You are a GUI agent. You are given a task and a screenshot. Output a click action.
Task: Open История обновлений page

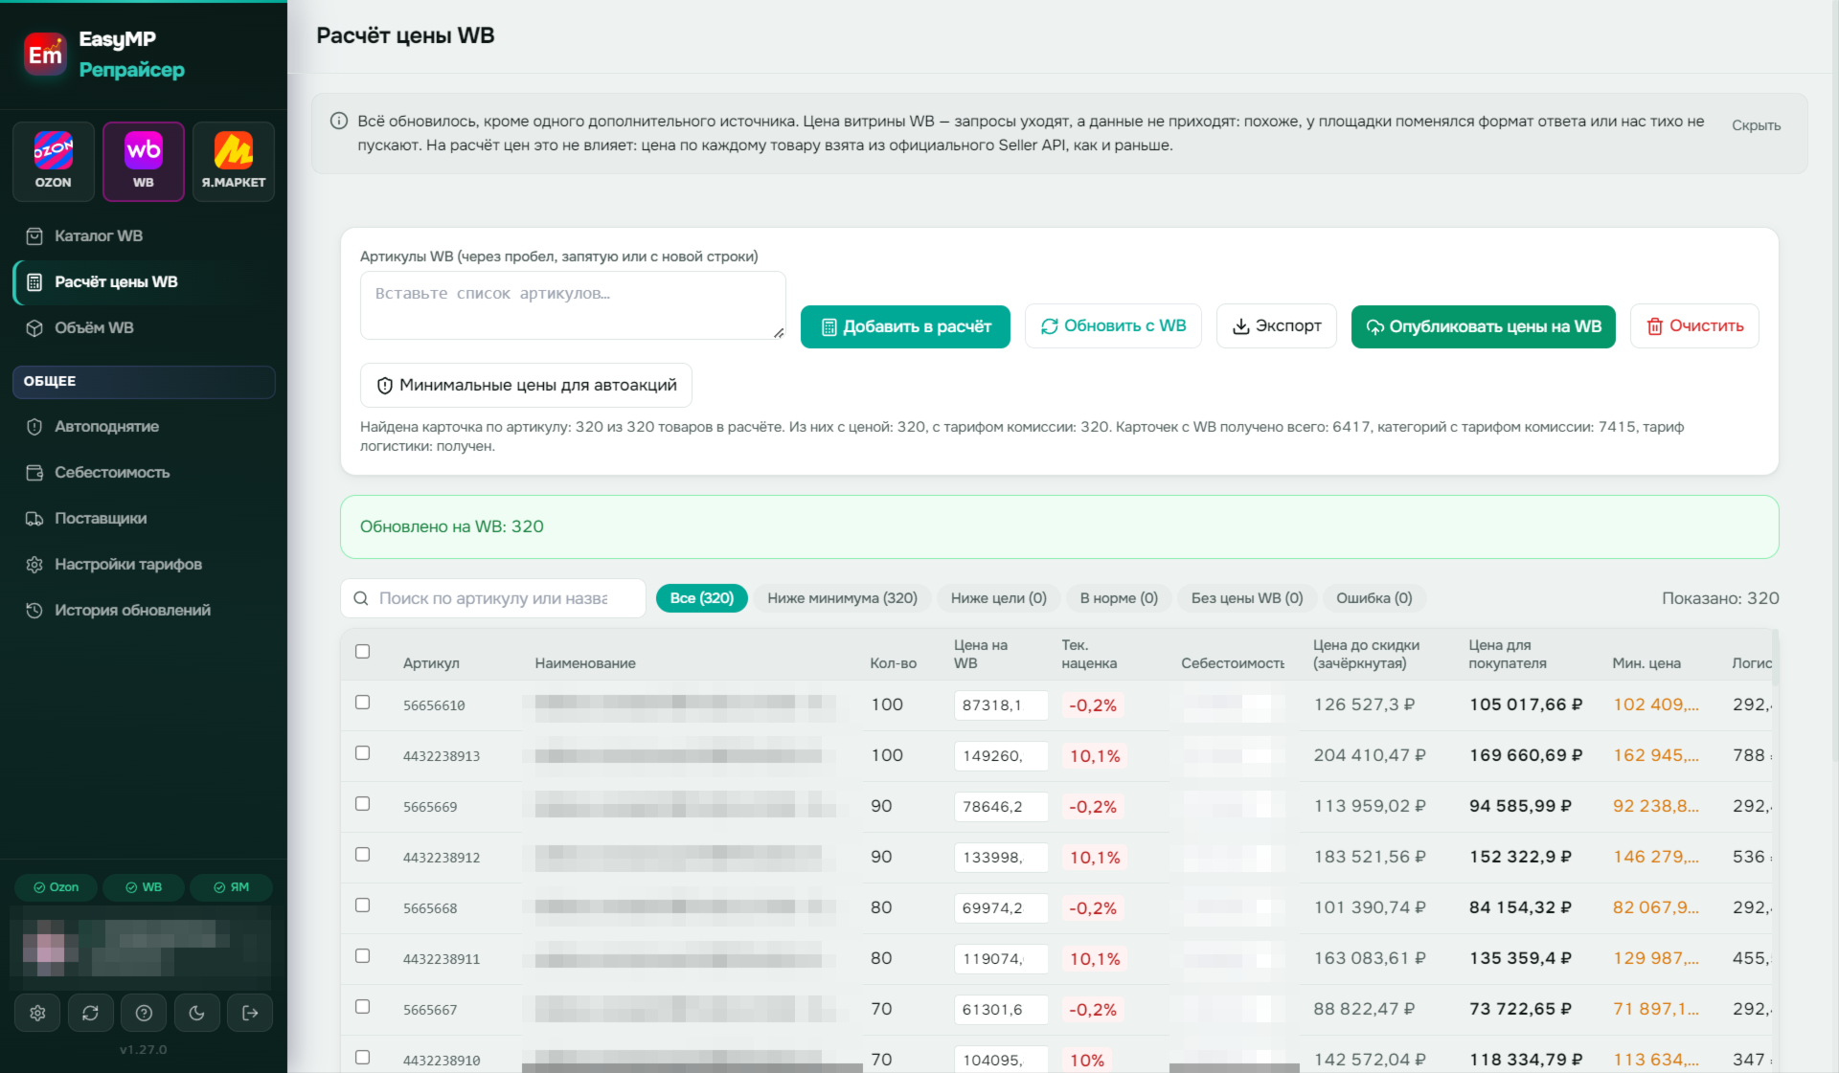pos(144,610)
